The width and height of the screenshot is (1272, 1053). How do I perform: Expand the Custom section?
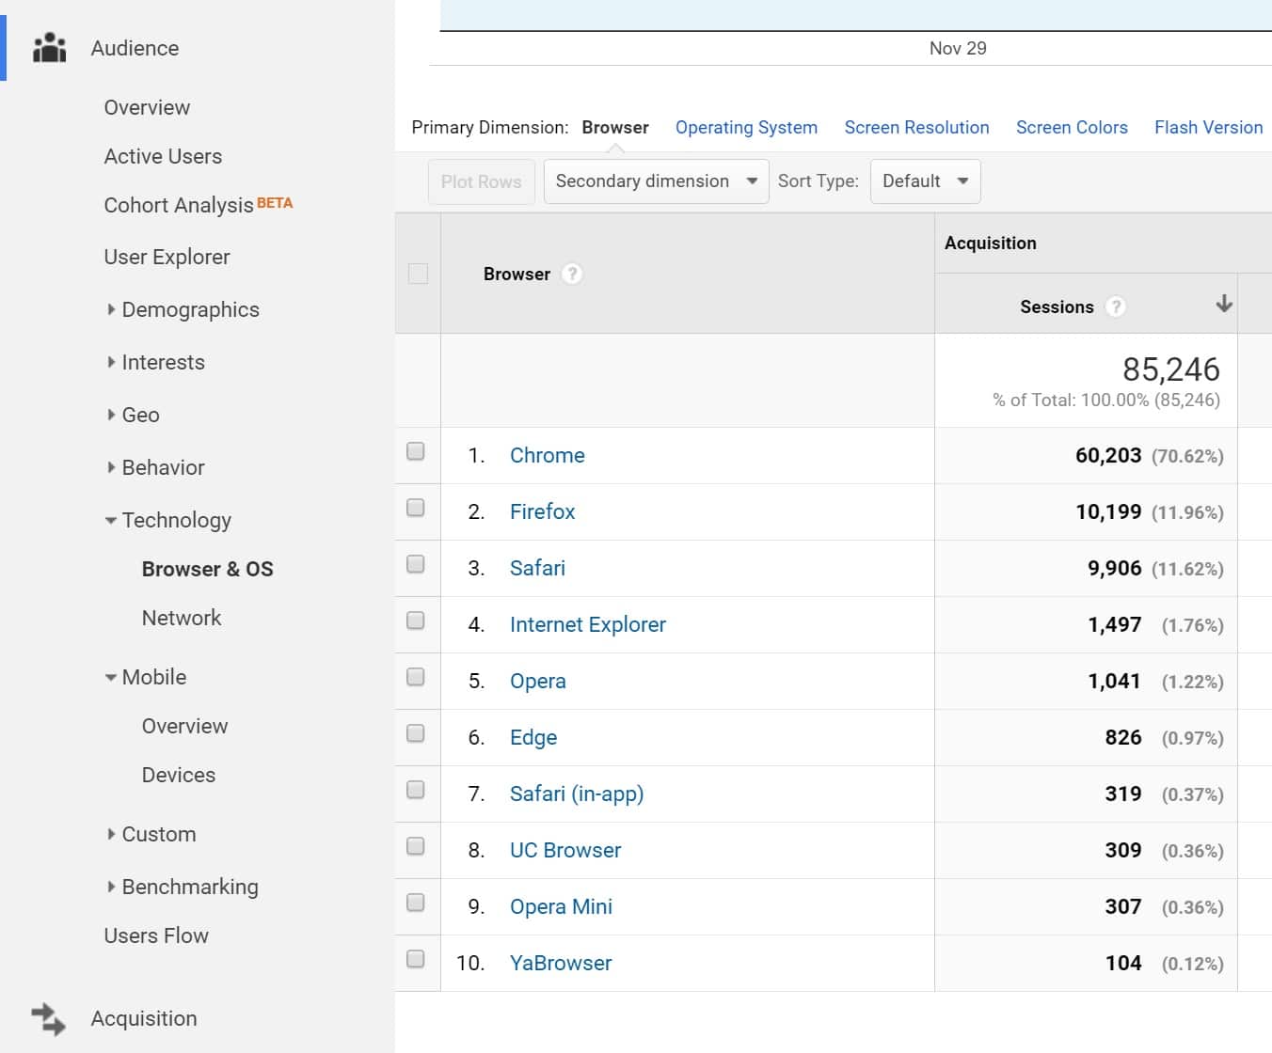158,834
